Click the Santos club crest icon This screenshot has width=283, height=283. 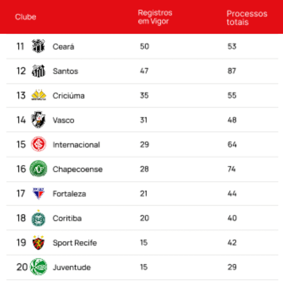(38, 71)
